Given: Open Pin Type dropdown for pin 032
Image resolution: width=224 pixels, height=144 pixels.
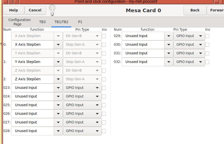Looking at the screenshot, I should [189, 62].
